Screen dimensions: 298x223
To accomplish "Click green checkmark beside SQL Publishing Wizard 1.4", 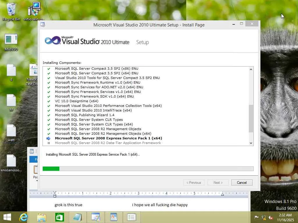I will (49, 115).
